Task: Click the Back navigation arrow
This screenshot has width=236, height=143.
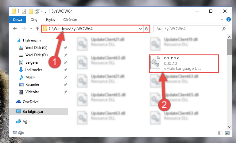Action: 15,29
